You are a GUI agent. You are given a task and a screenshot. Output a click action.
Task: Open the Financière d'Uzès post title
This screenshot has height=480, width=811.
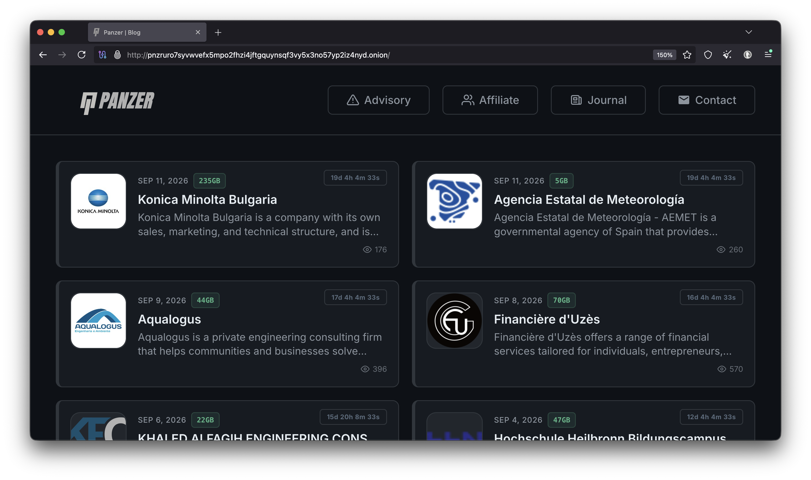547,319
